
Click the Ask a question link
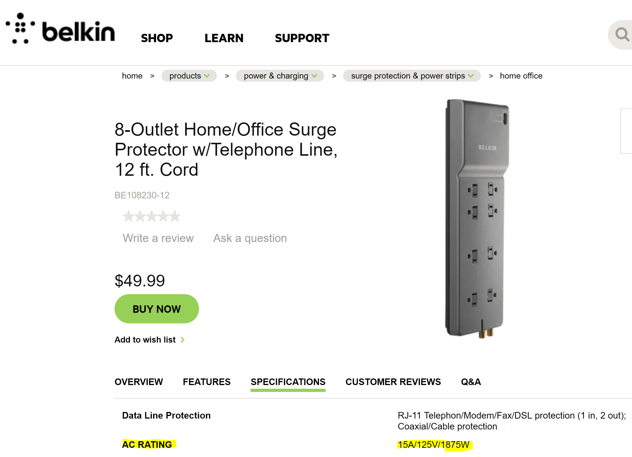[250, 238]
